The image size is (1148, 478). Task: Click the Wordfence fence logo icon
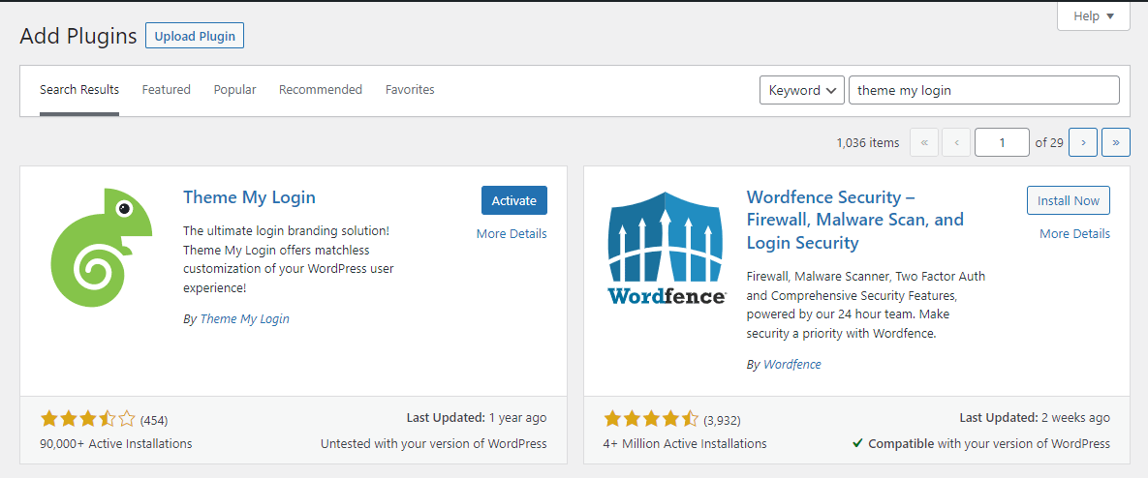(x=666, y=247)
